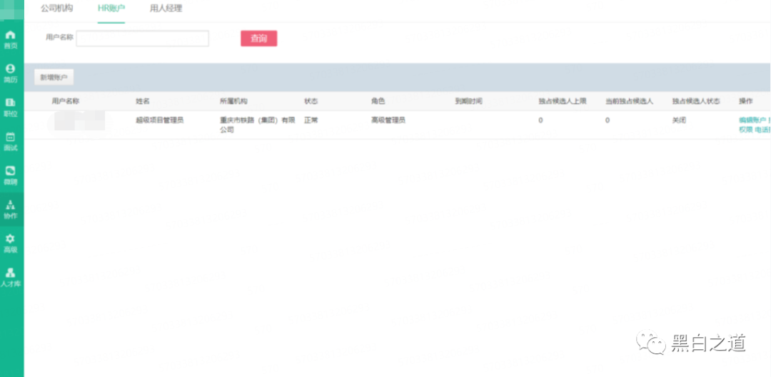Click the 角色 column header

[x=378, y=101]
